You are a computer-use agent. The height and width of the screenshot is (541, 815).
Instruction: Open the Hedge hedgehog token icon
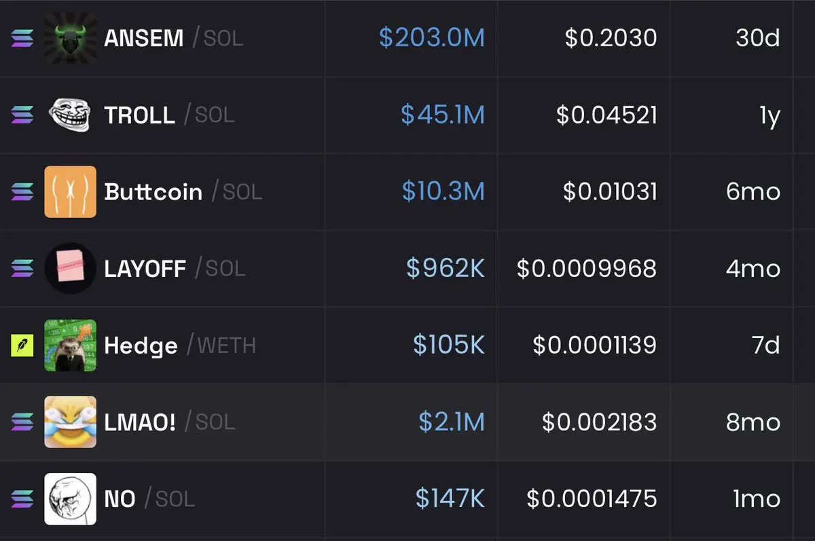click(x=70, y=346)
